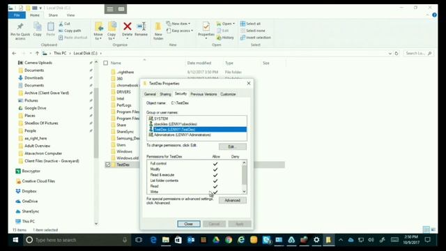
Task: Show hidden system tray icons
Action: pyautogui.click(x=341, y=240)
